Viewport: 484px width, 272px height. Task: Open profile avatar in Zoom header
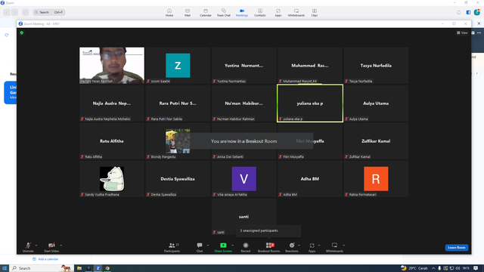[477, 12]
